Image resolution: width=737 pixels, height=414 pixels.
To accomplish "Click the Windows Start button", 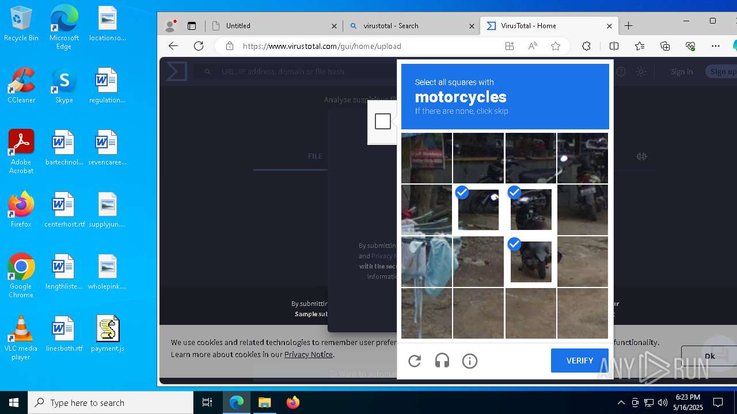I will tap(14, 402).
